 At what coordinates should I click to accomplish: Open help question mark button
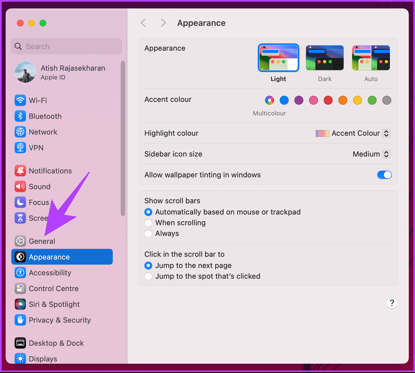[x=392, y=303]
